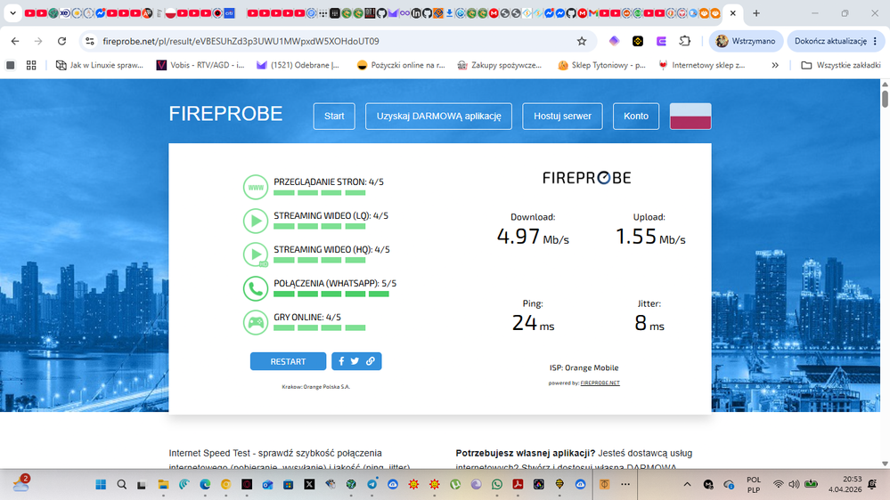890x500 pixels.
Task: Open language selector Polish flag
Action: tap(690, 117)
